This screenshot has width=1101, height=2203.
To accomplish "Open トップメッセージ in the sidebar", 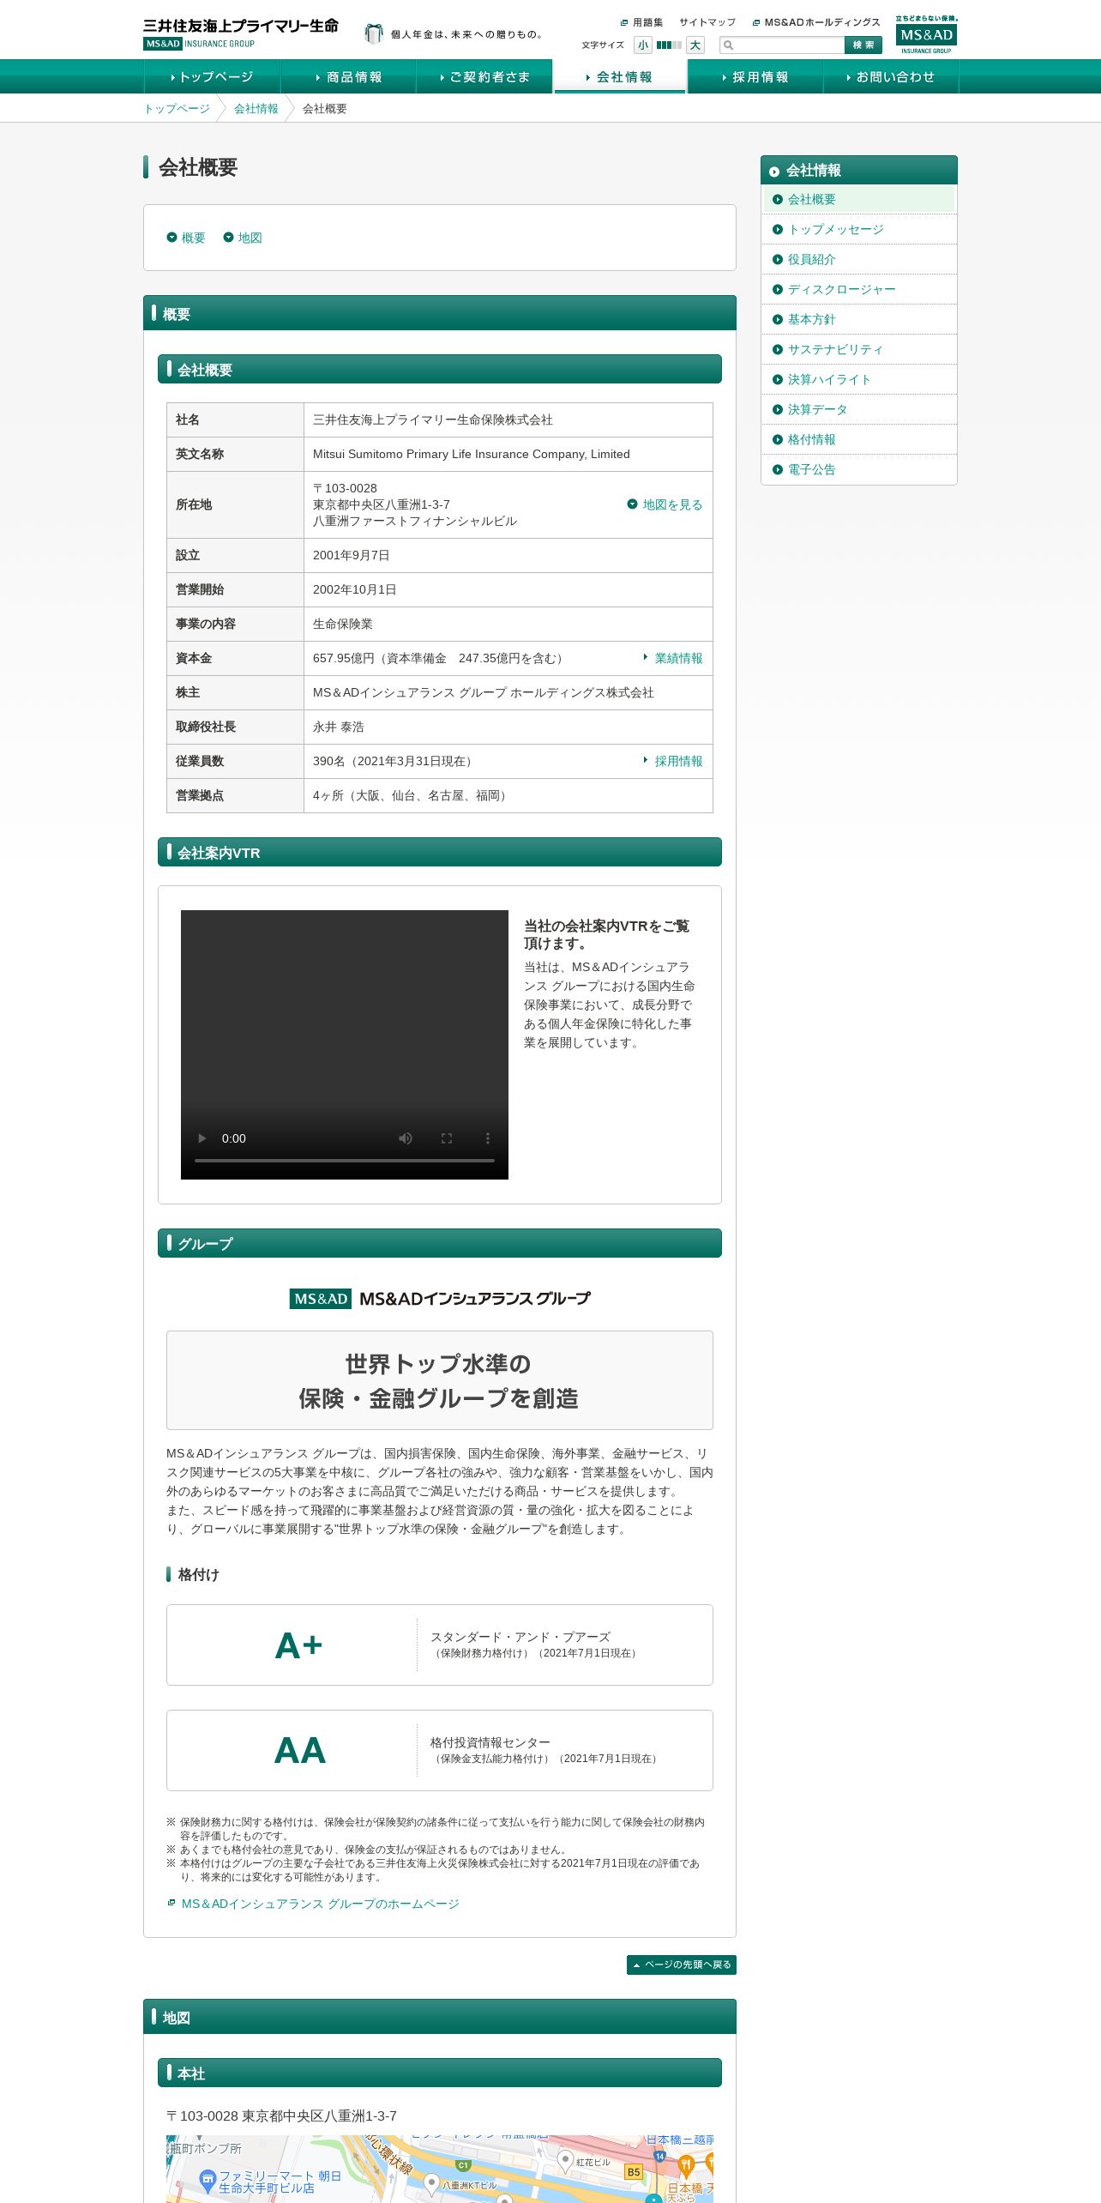I will (x=859, y=229).
